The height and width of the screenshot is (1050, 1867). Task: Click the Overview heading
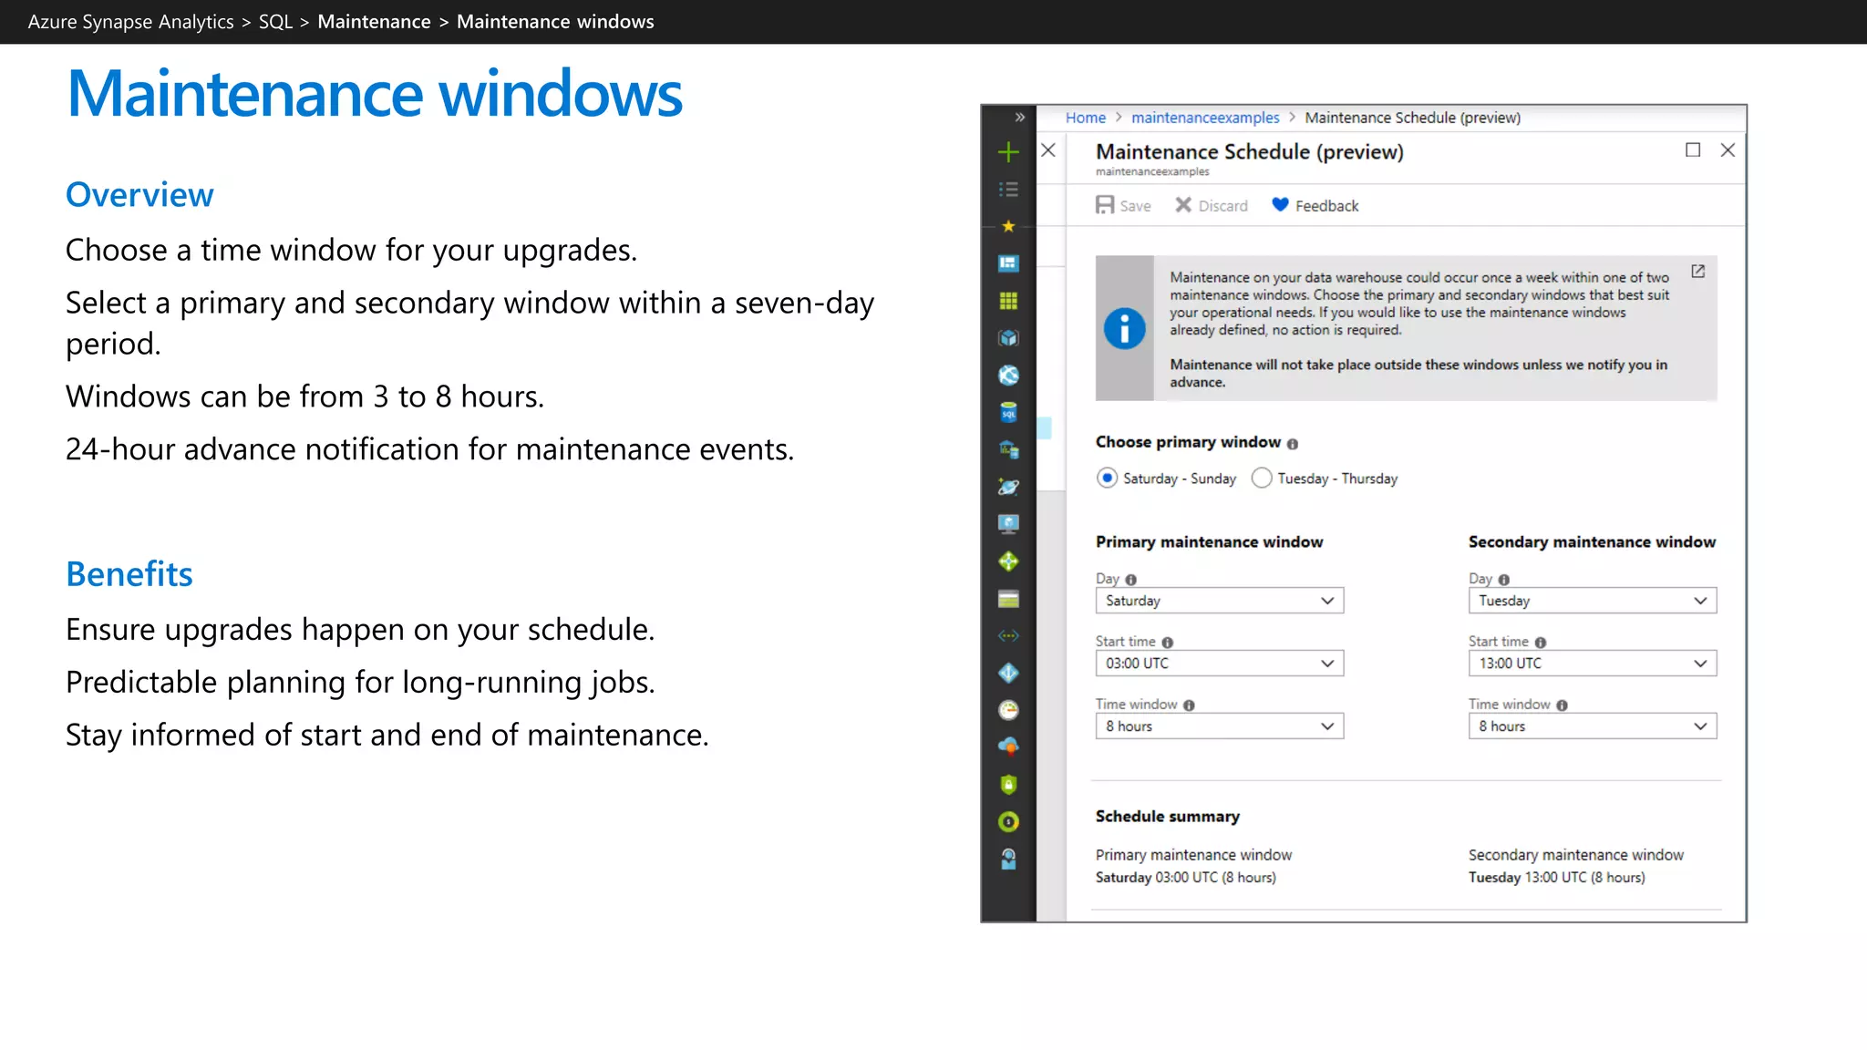pos(139,195)
